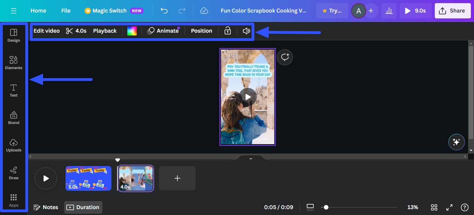Select the Draw tool
474x215 pixels.
14,173
